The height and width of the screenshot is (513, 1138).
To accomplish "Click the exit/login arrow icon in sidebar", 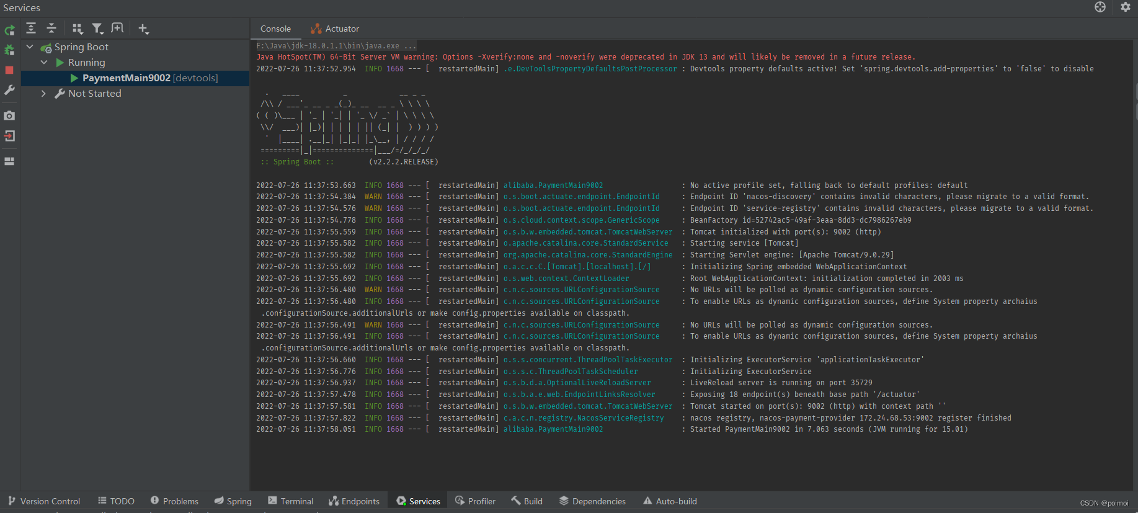I will click(9, 136).
